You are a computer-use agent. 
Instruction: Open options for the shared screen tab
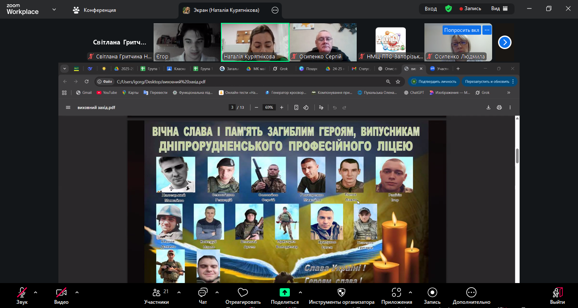275,10
